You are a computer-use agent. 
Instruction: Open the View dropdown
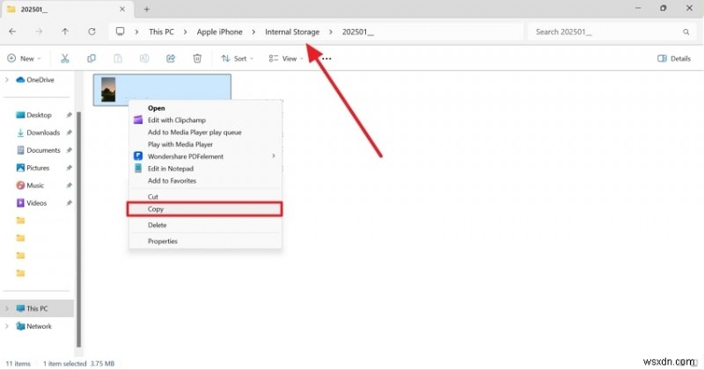pyautogui.click(x=286, y=58)
